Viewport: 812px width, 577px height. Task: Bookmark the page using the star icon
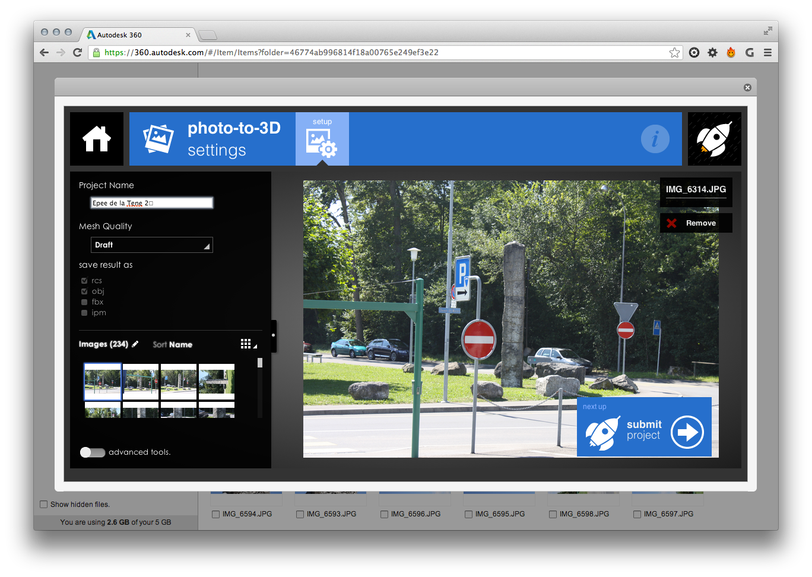point(674,52)
